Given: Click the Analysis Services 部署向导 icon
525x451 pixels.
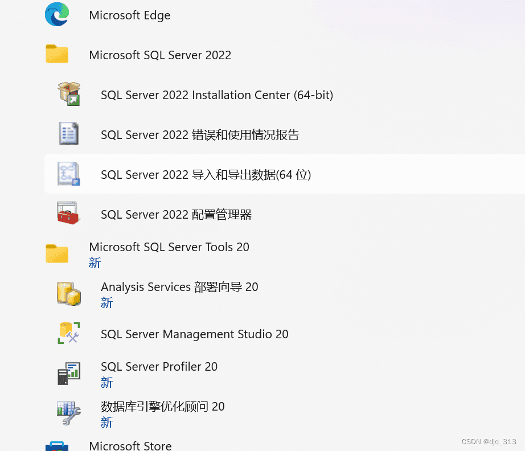Looking at the screenshot, I should (x=69, y=293).
